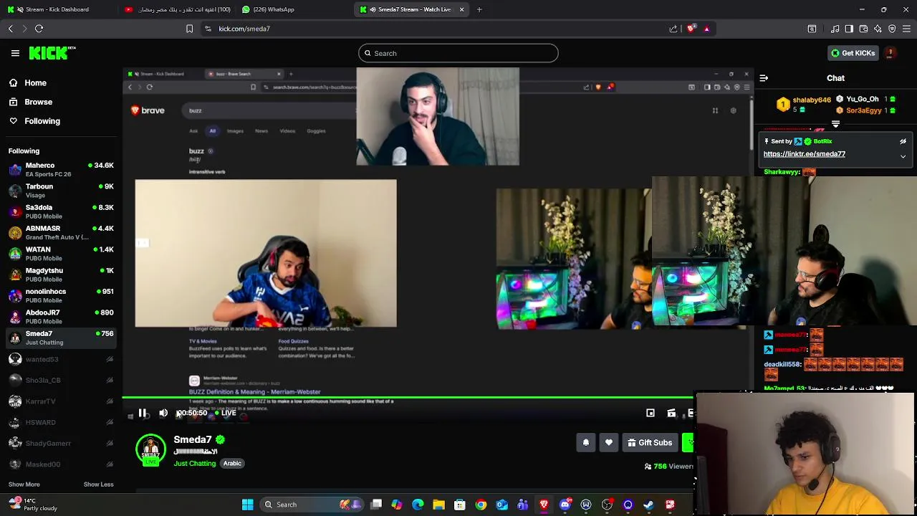Open offline channel HSWARD
917x516 pixels.
pyautogui.click(x=61, y=422)
